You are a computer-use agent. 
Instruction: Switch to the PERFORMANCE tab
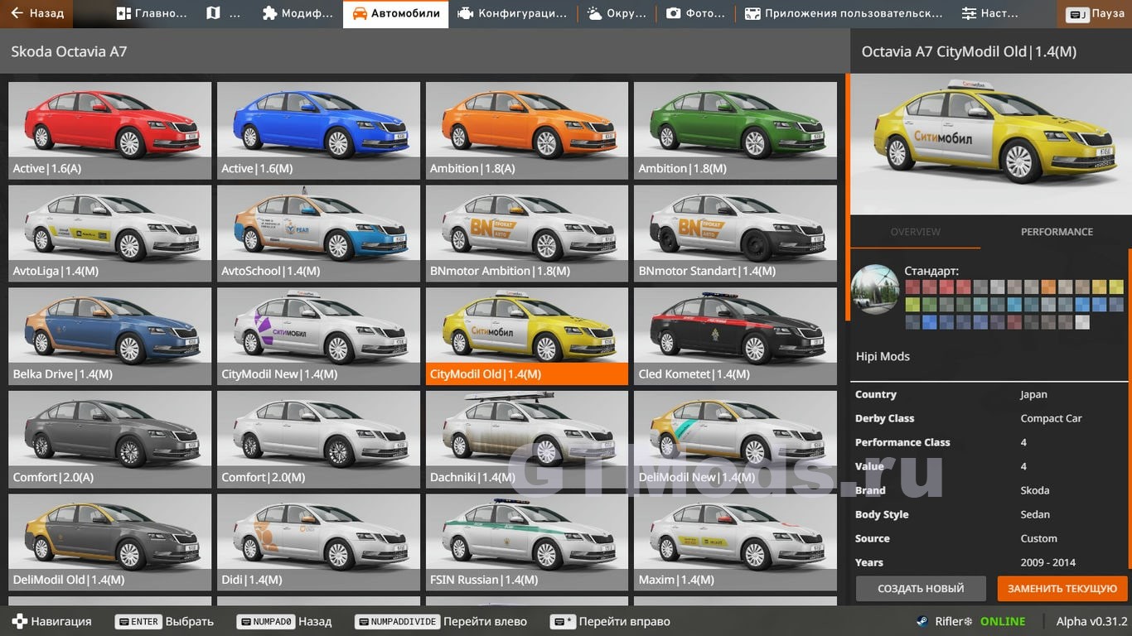tap(1057, 232)
